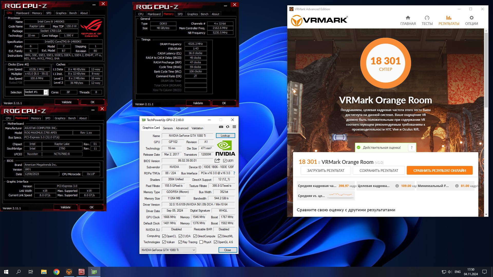Click the GPU-Z Close button
Screen dimensions: 493x277
coord(227,250)
